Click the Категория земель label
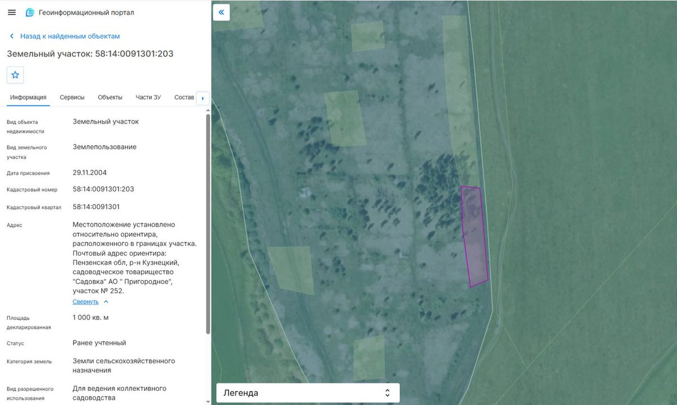The image size is (677, 405). tap(29, 362)
